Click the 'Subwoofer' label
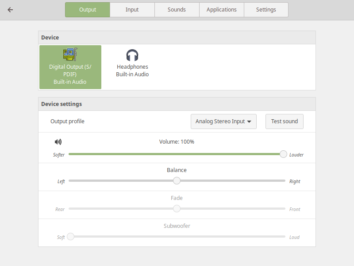This screenshot has height=266, width=354. click(x=177, y=226)
